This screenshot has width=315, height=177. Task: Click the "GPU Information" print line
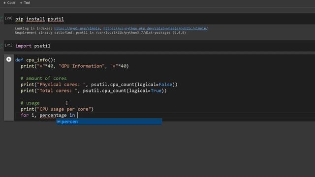(x=74, y=66)
